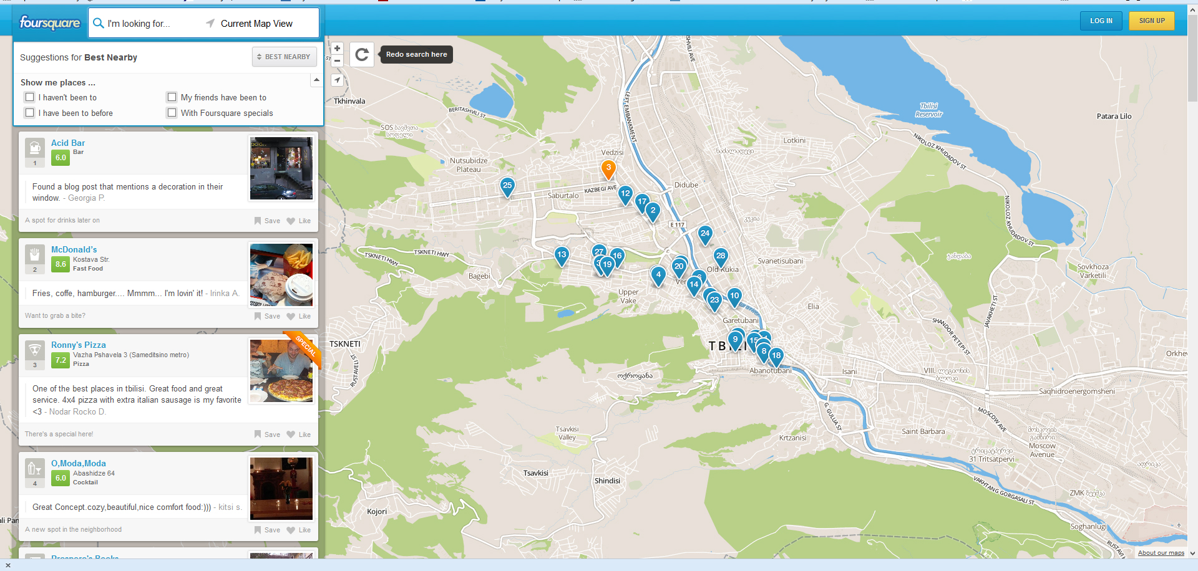1198x571 pixels.
Task: Check With Foursquare specials box
Action: click(172, 113)
